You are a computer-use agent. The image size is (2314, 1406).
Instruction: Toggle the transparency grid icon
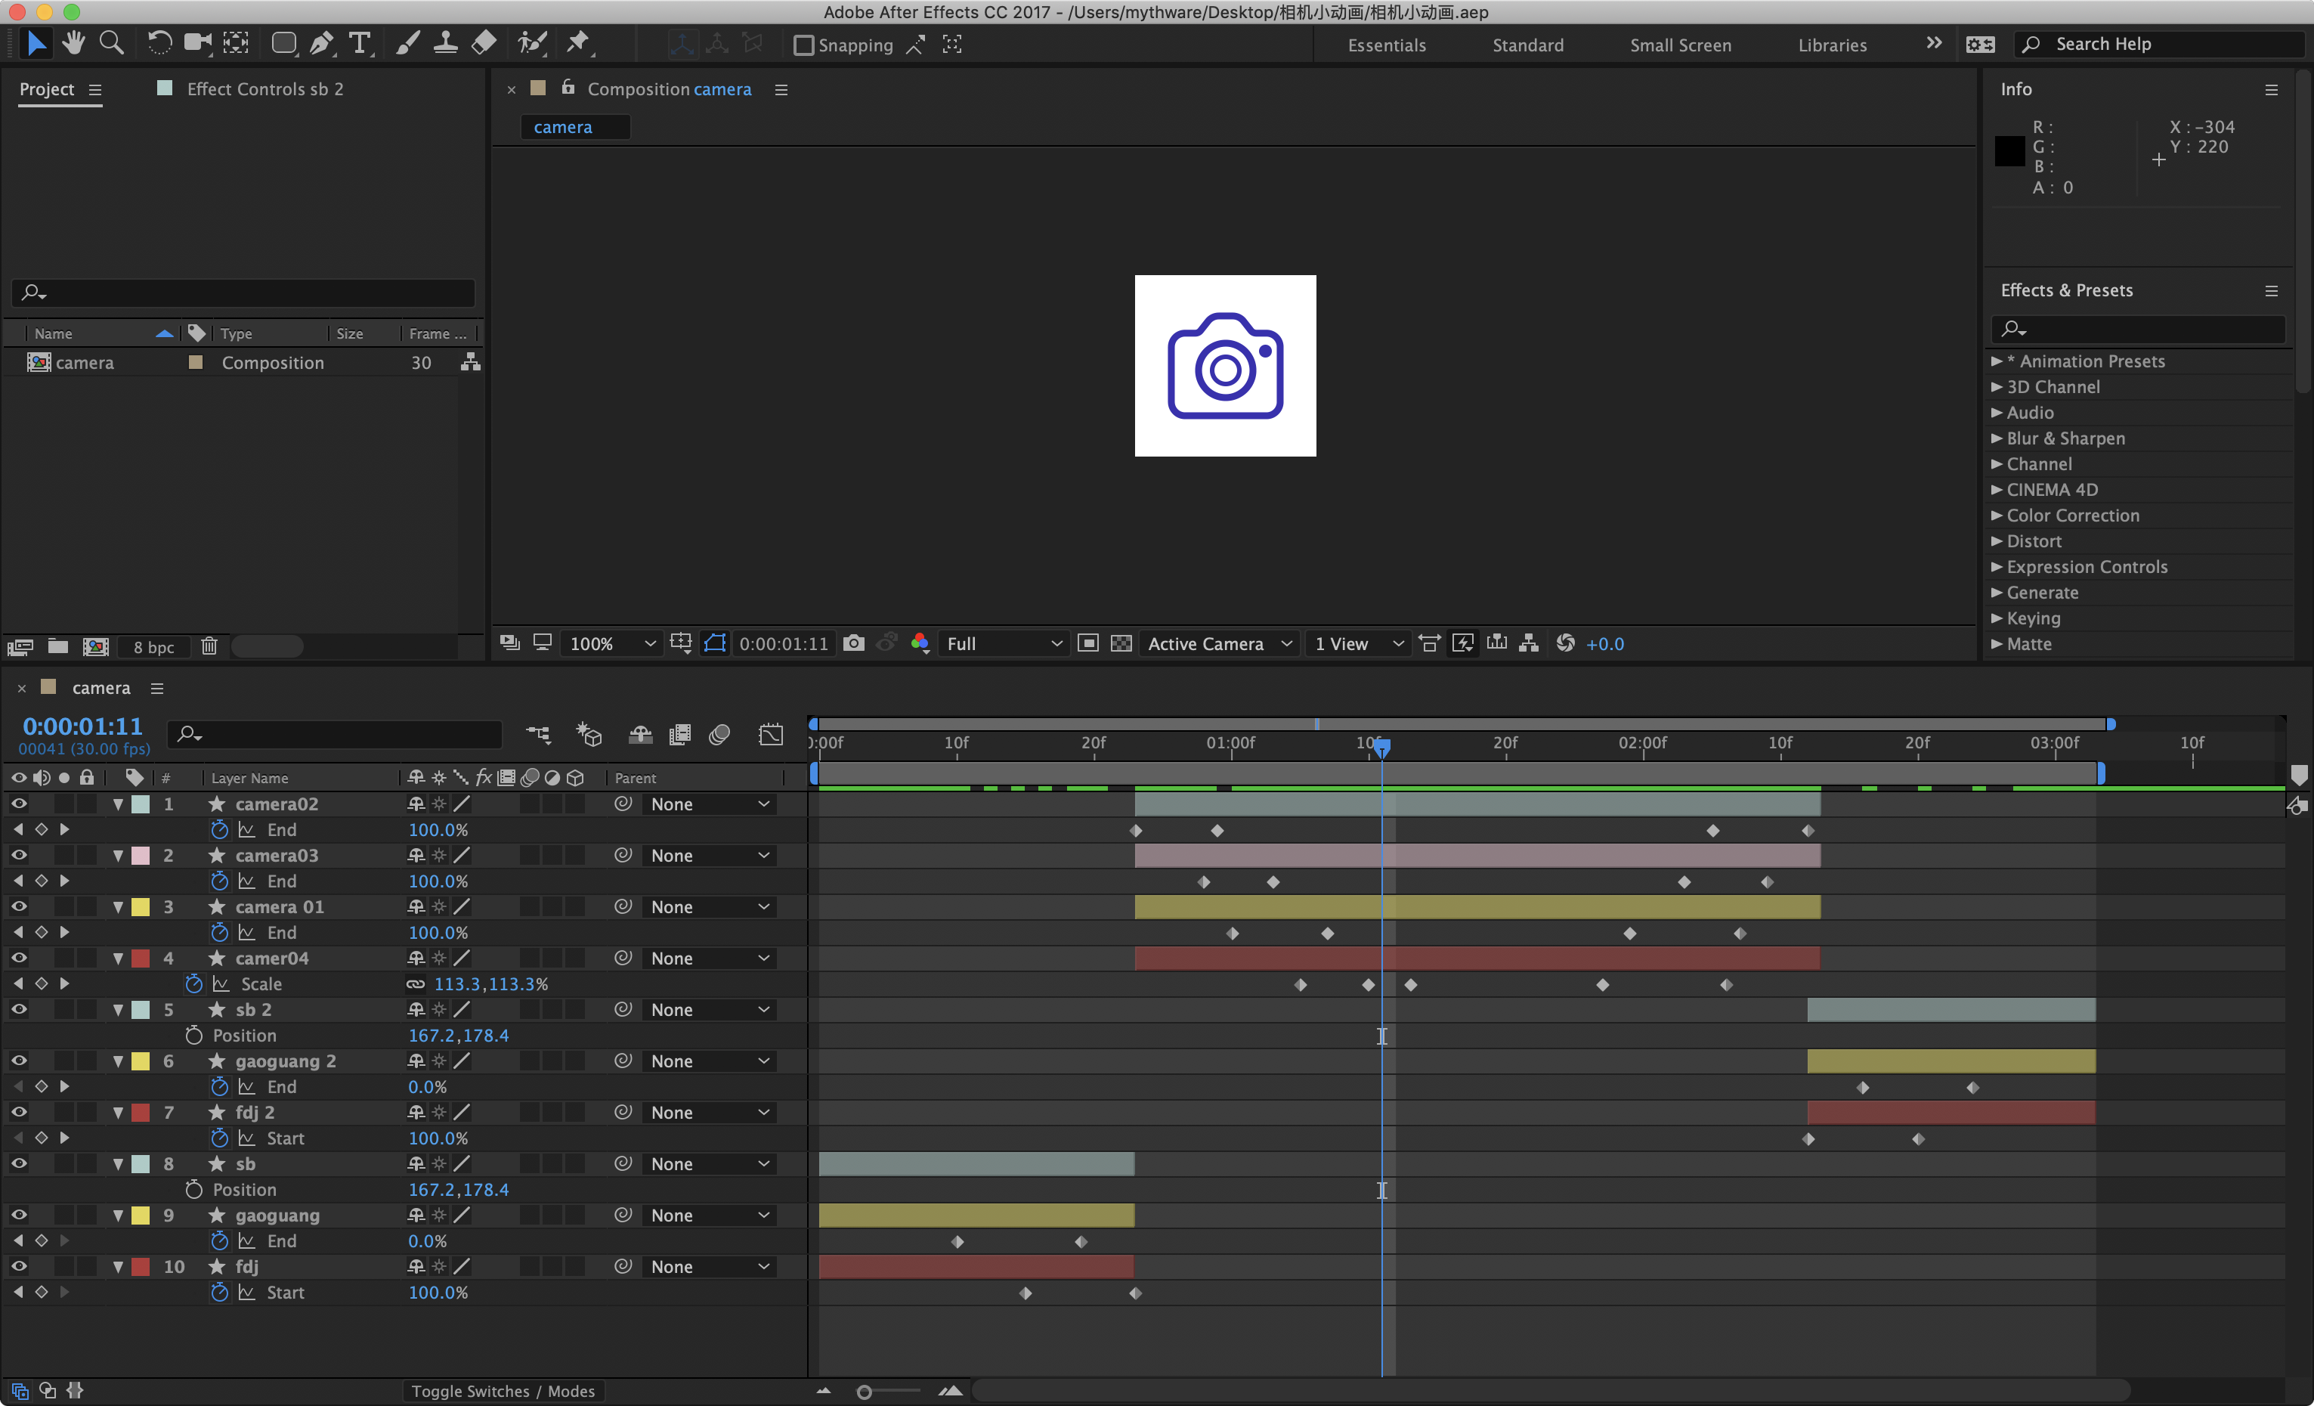pos(1121,643)
